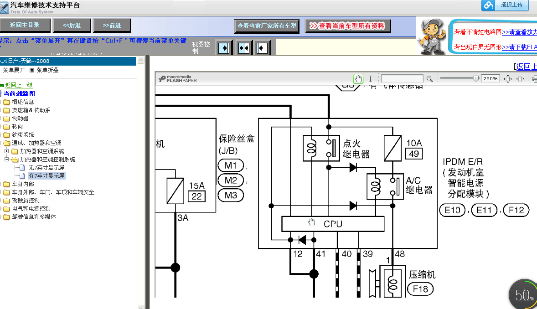This screenshot has width=537, height=309.
Task: Click the expand-left-panel view control icon
Action: point(224,47)
